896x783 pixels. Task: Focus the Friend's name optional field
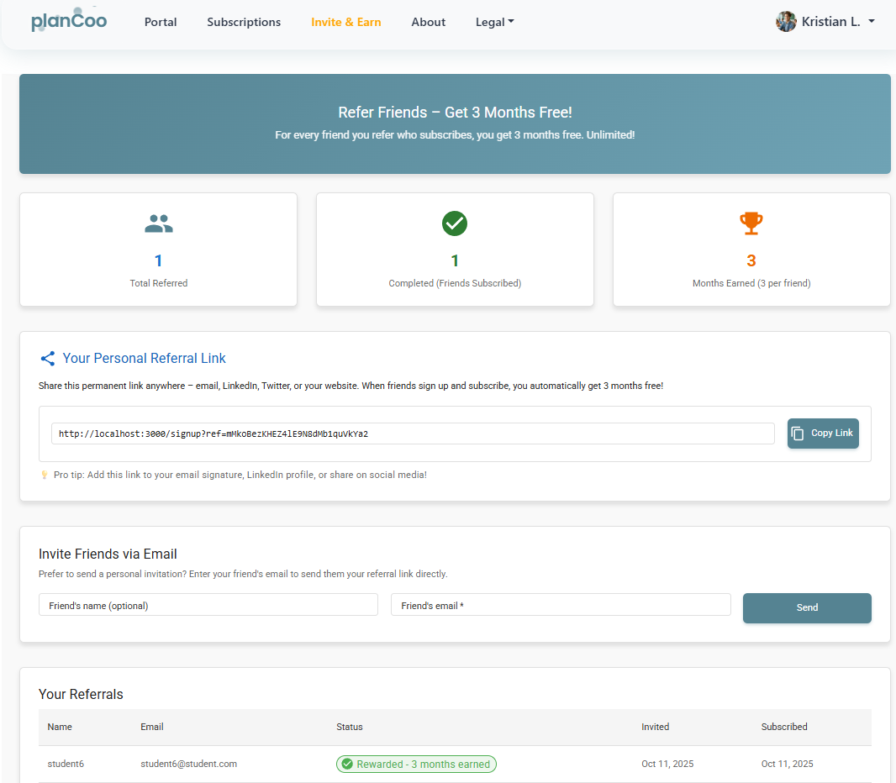click(x=208, y=605)
